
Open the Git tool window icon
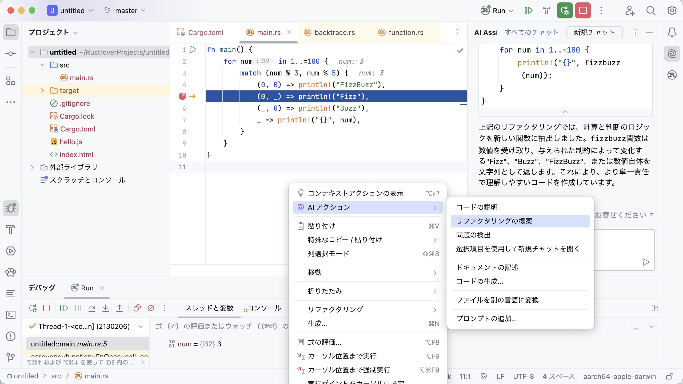pos(11,358)
